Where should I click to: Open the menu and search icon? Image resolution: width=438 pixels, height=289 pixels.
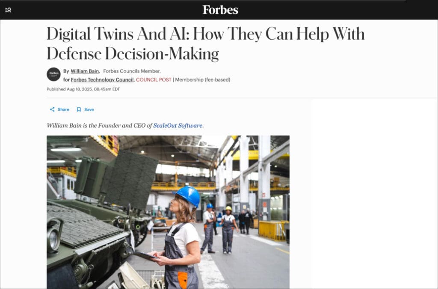pos(8,10)
